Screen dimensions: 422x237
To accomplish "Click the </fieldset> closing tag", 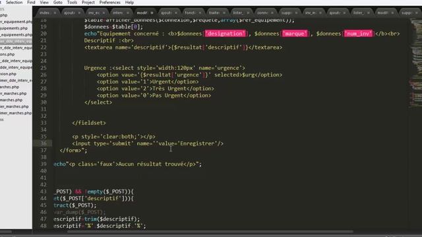I will [x=89, y=123].
